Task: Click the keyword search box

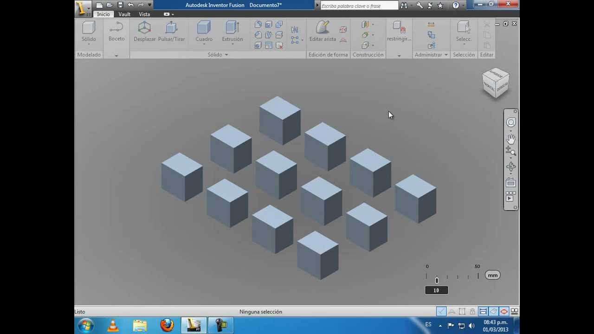Action: [359, 6]
